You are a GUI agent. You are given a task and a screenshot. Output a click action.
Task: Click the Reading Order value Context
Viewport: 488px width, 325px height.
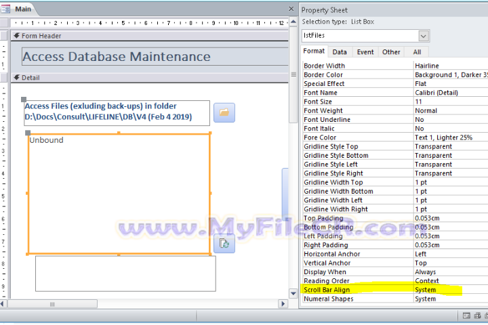pos(451,281)
